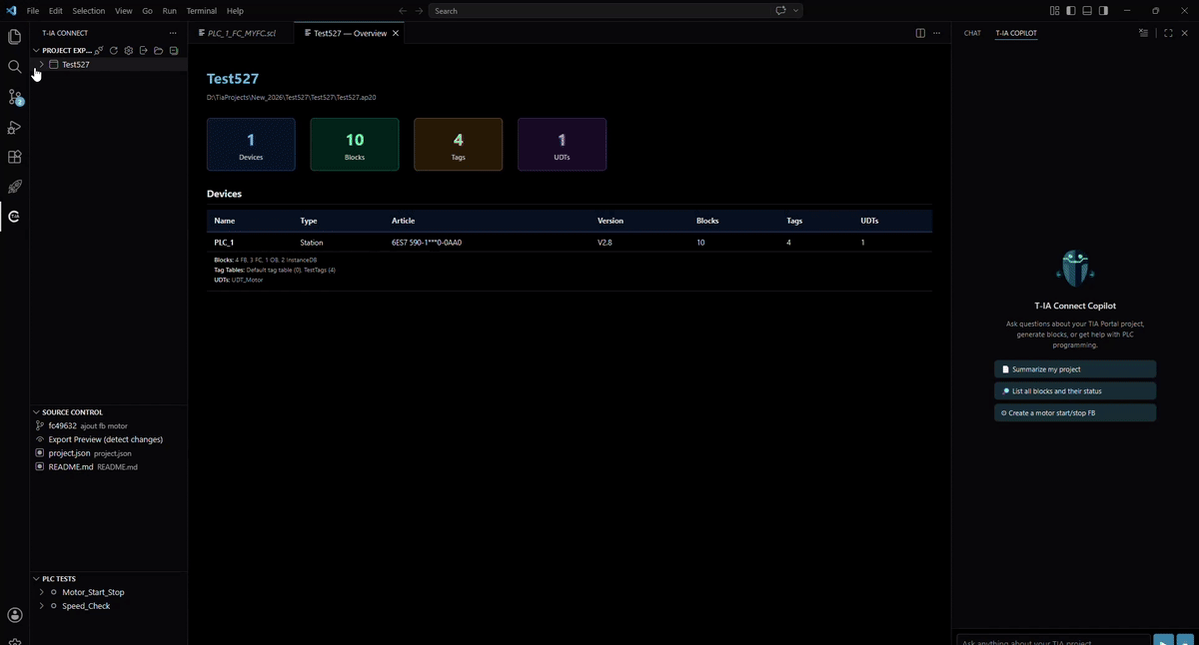Click the Tags count card
This screenshot has width=1199, height=645.
coord(458,145)
